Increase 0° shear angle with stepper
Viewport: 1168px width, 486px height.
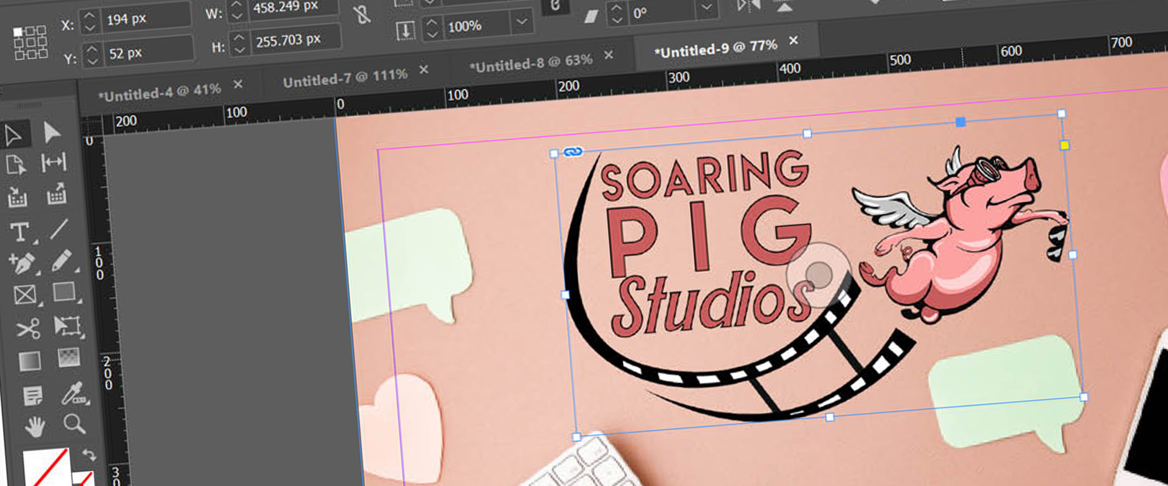pos(615,7)
